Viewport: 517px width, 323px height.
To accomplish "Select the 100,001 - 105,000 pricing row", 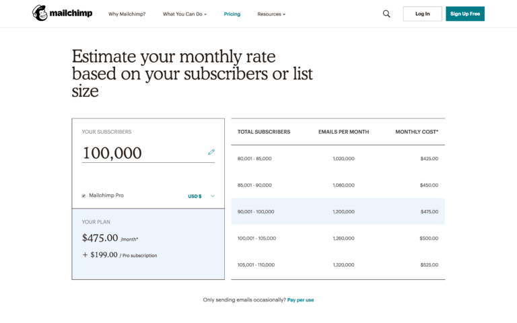I will [x=338, y=238].
